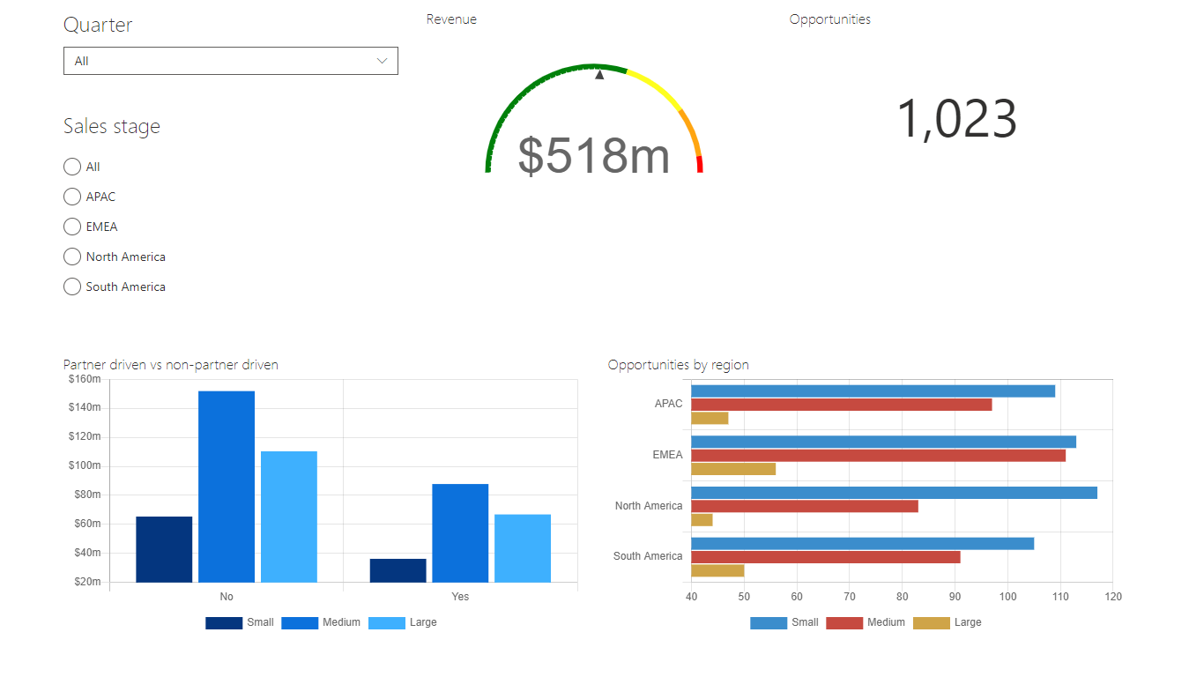Image resolution: width=1204 pixels, height=677 pixels.
Task: Choose the EMEA radio option
Action: click(x=72, y=227)
